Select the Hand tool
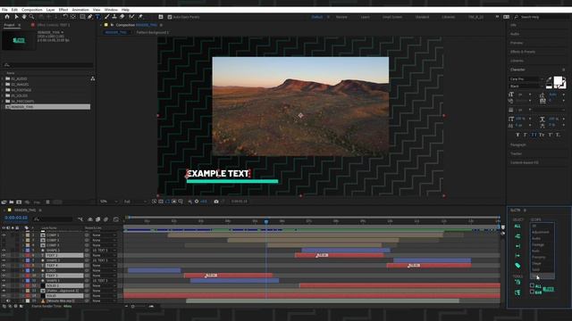Viewport: 572px width, 321px height. 24,17
